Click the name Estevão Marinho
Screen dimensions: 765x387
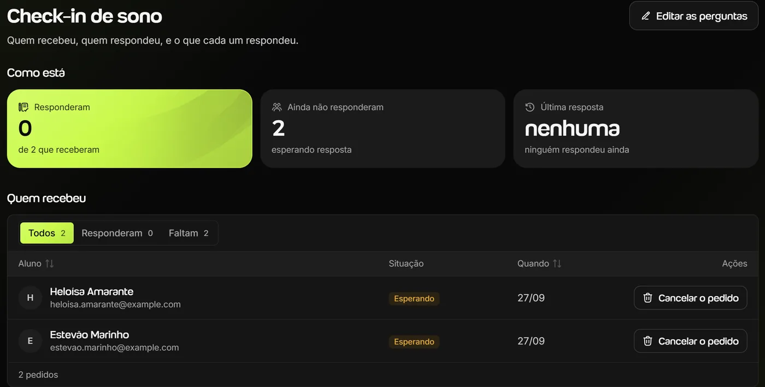point(90,335)
